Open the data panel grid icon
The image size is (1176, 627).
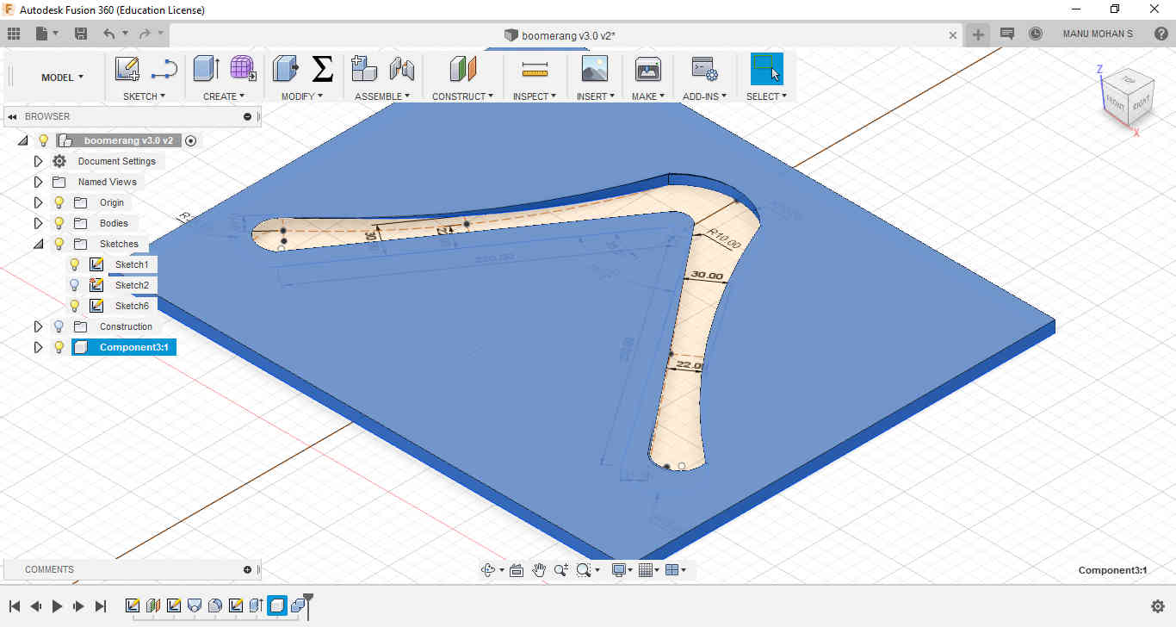tap(14, 34)
